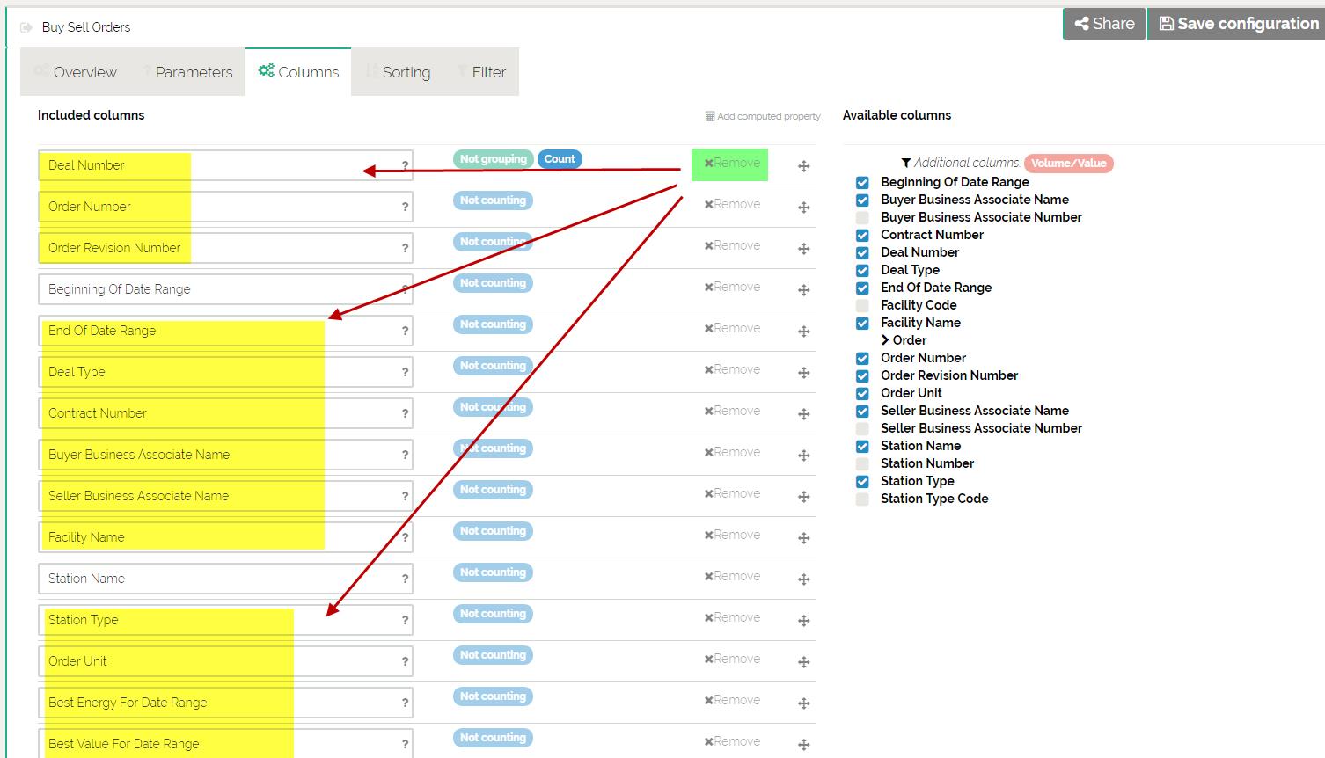Click help question mark for Order Unit
1325x758 pixels.
click(x=405, y=662)
